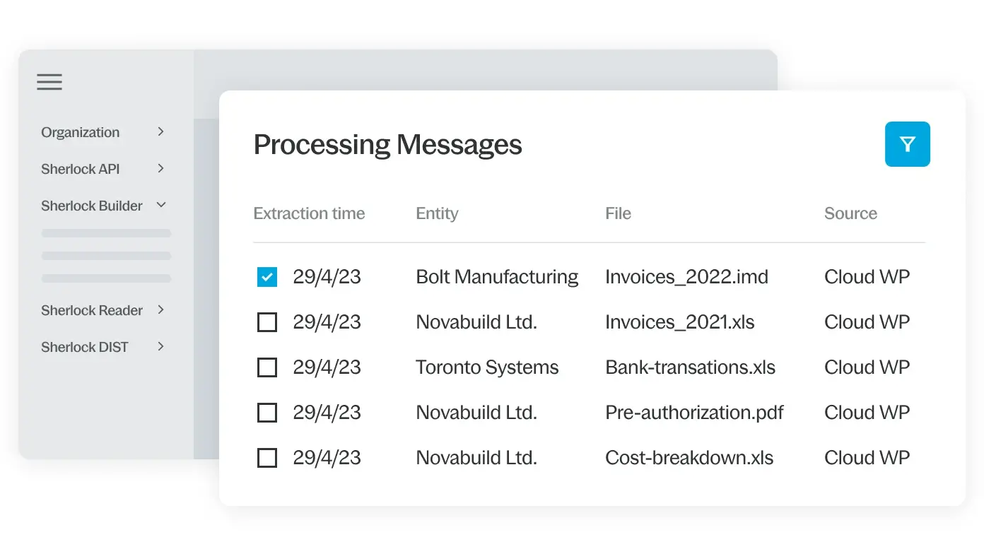Sort by Extraction time column header
Screen dimensions: 984x554
click(x=309, y=213)
